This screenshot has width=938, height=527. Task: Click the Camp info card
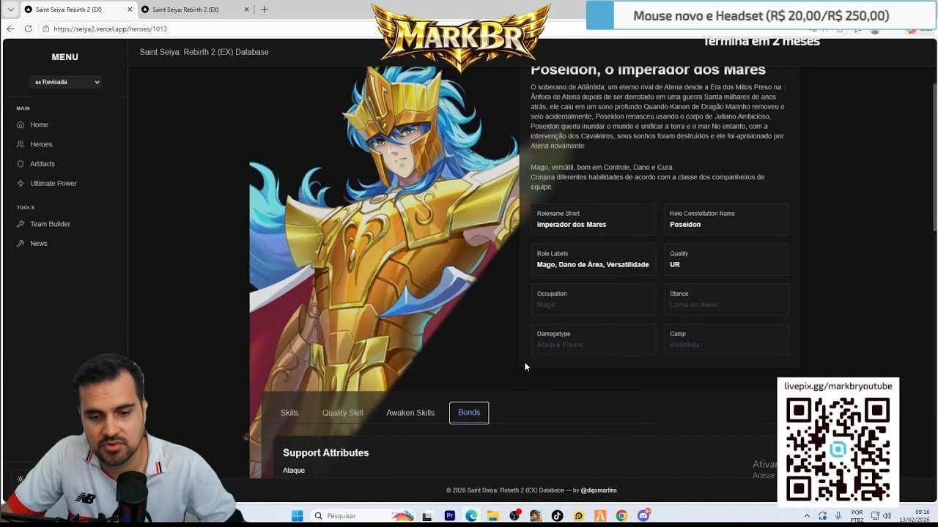pyautogui.click(x=726, y=340)
